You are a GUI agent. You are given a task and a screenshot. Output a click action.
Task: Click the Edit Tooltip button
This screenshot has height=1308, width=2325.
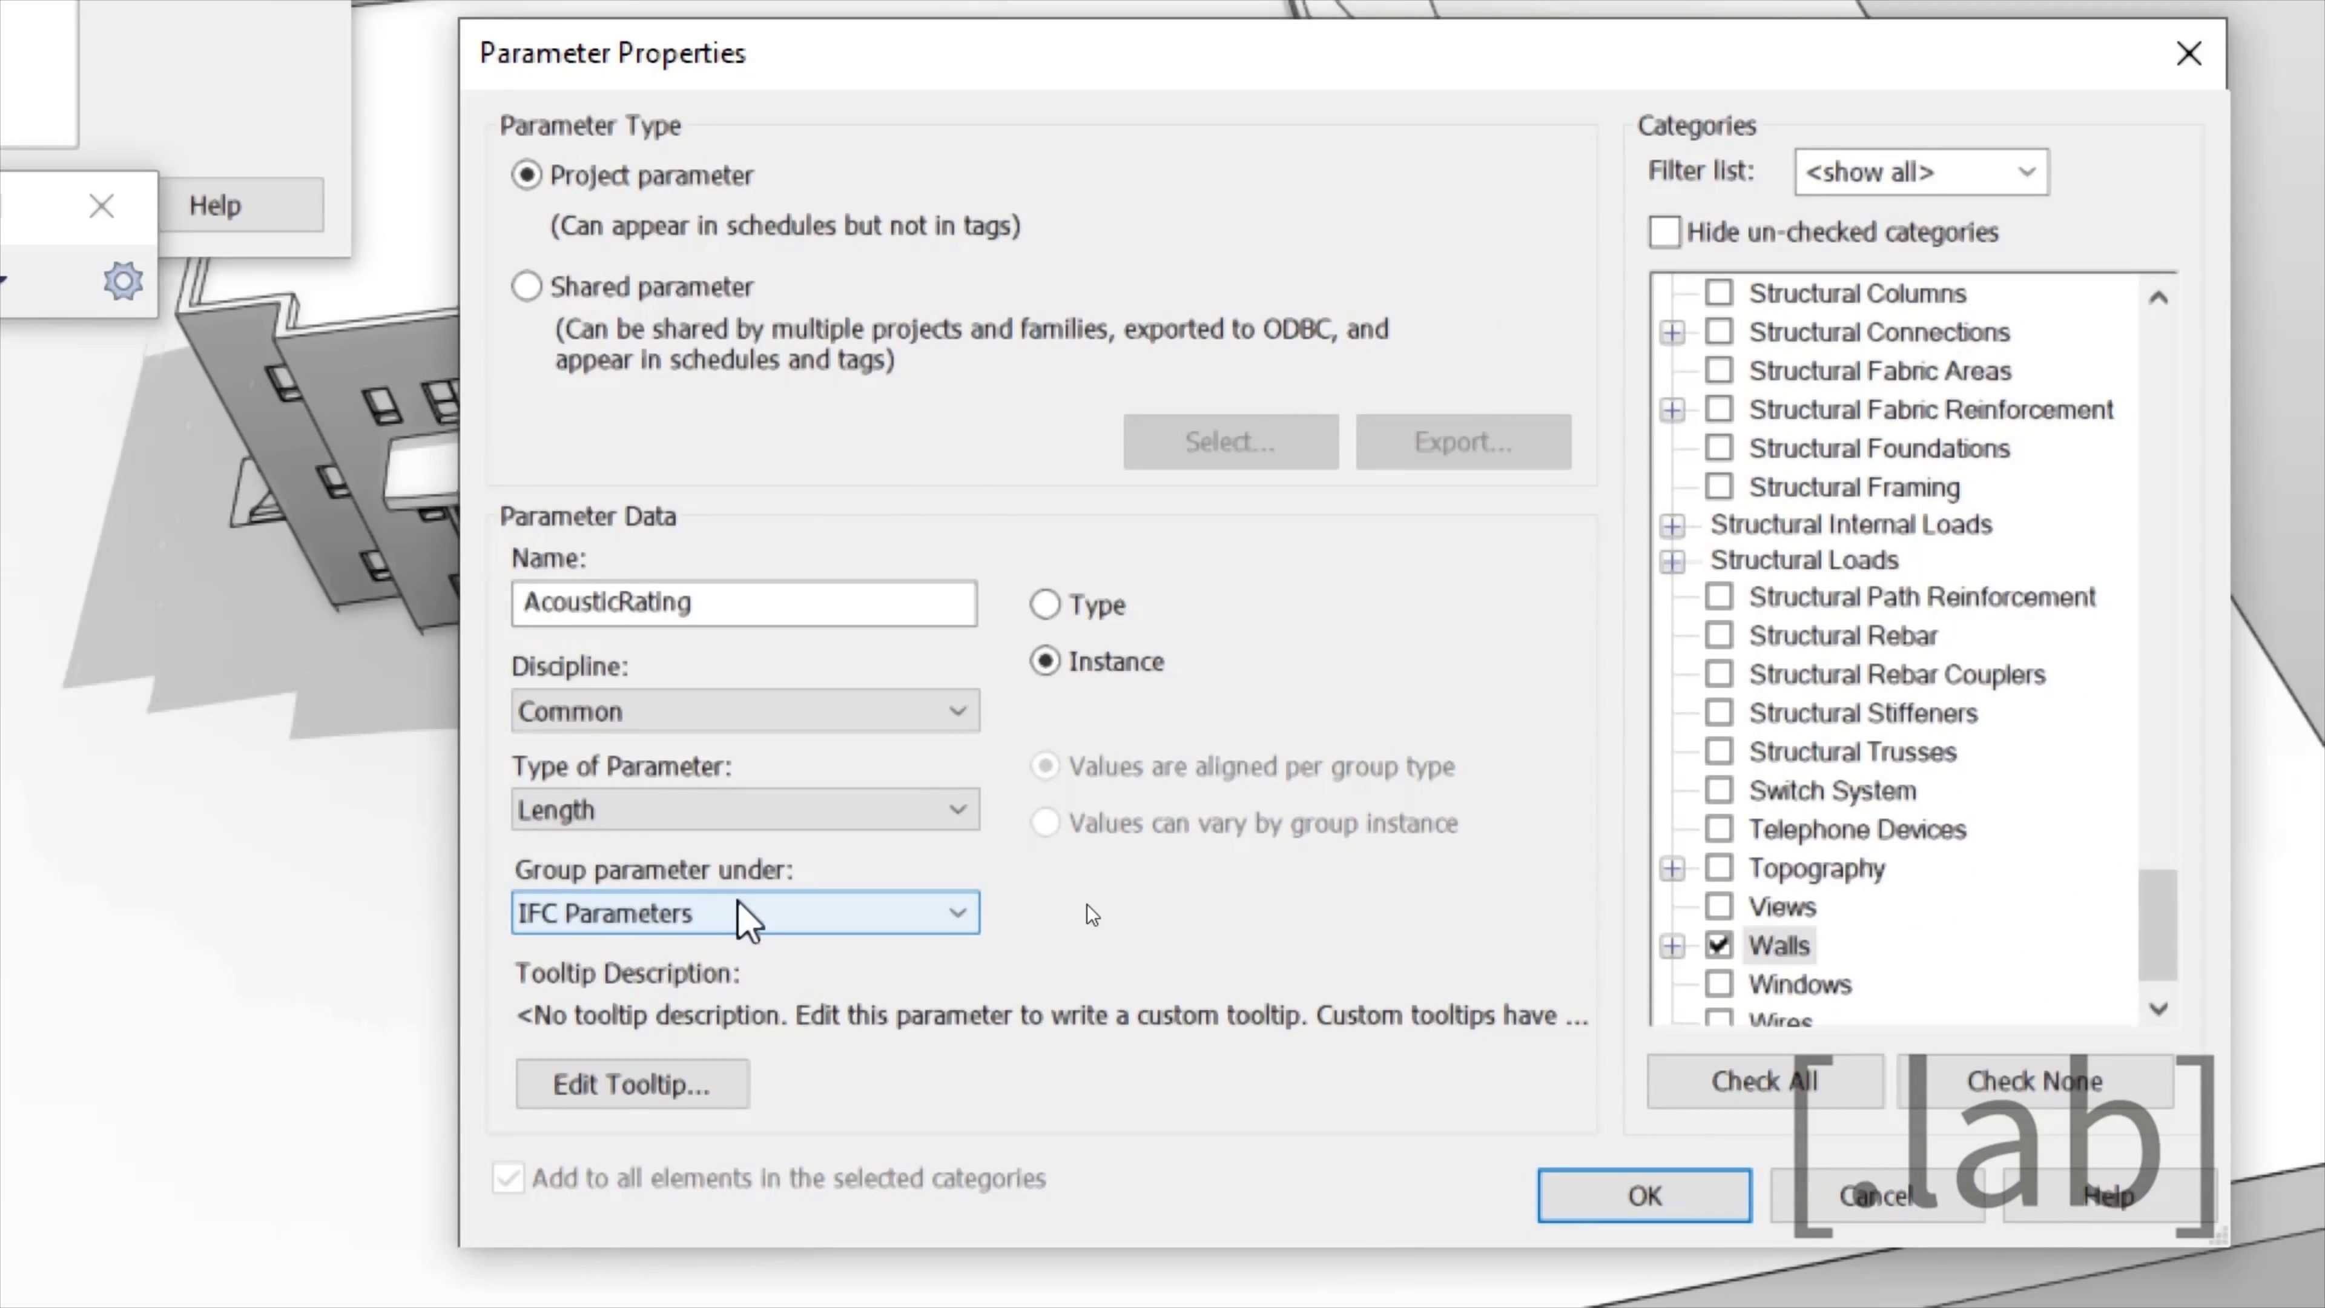point(632,1083)
